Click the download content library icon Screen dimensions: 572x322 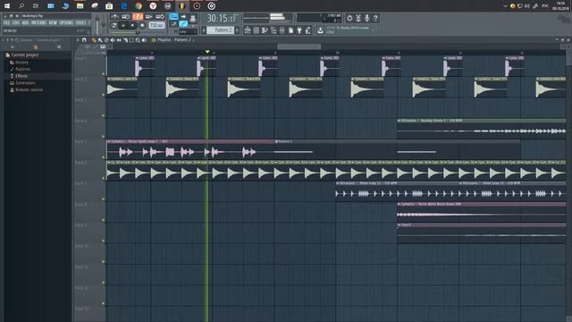click(320, 30)
